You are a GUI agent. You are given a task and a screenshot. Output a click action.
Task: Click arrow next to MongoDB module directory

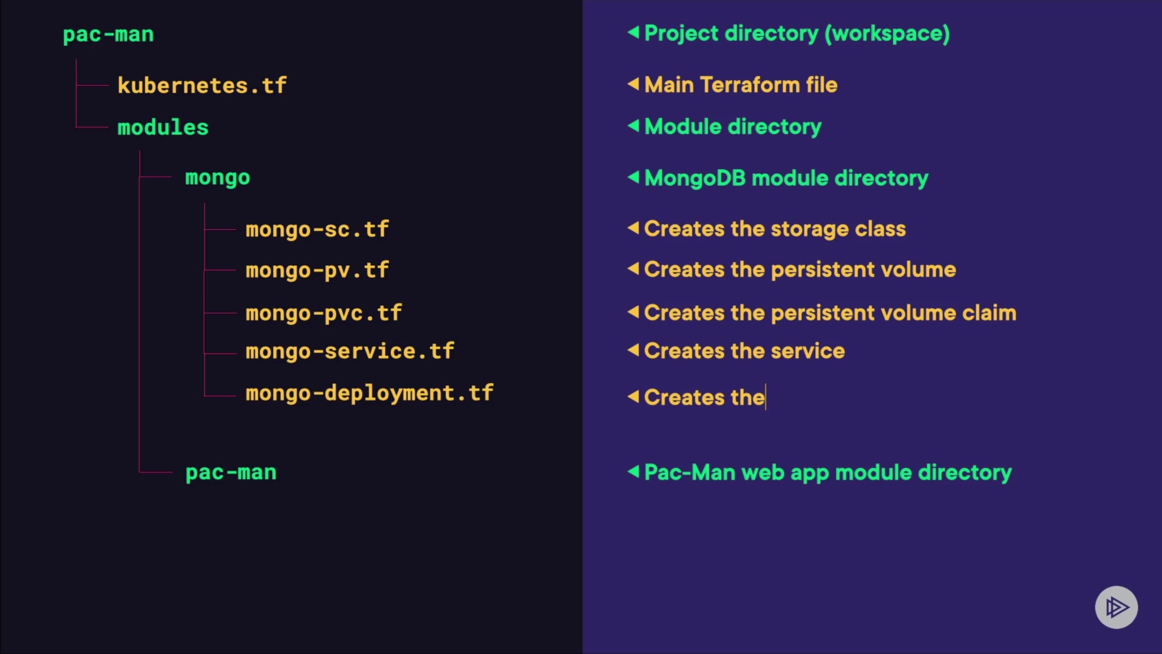click(x=633, y=177)
